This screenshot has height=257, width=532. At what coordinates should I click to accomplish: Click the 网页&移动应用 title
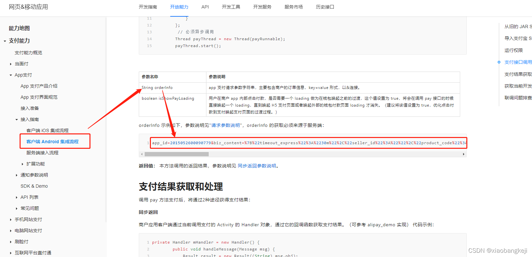[x=28, y=7]
